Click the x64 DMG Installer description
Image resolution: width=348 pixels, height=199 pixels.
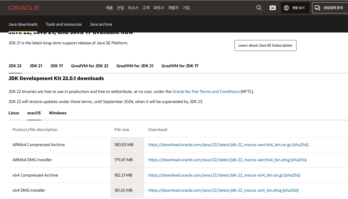[29, 190]
